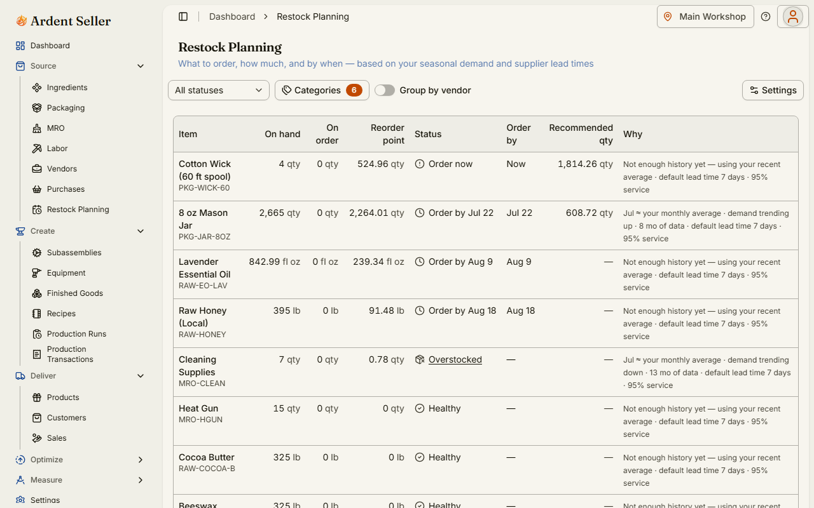The width and height of the screenshot is (814, 508).
Task: Click the Status column header
Action: pyautogui.click(x=428, y=134)
